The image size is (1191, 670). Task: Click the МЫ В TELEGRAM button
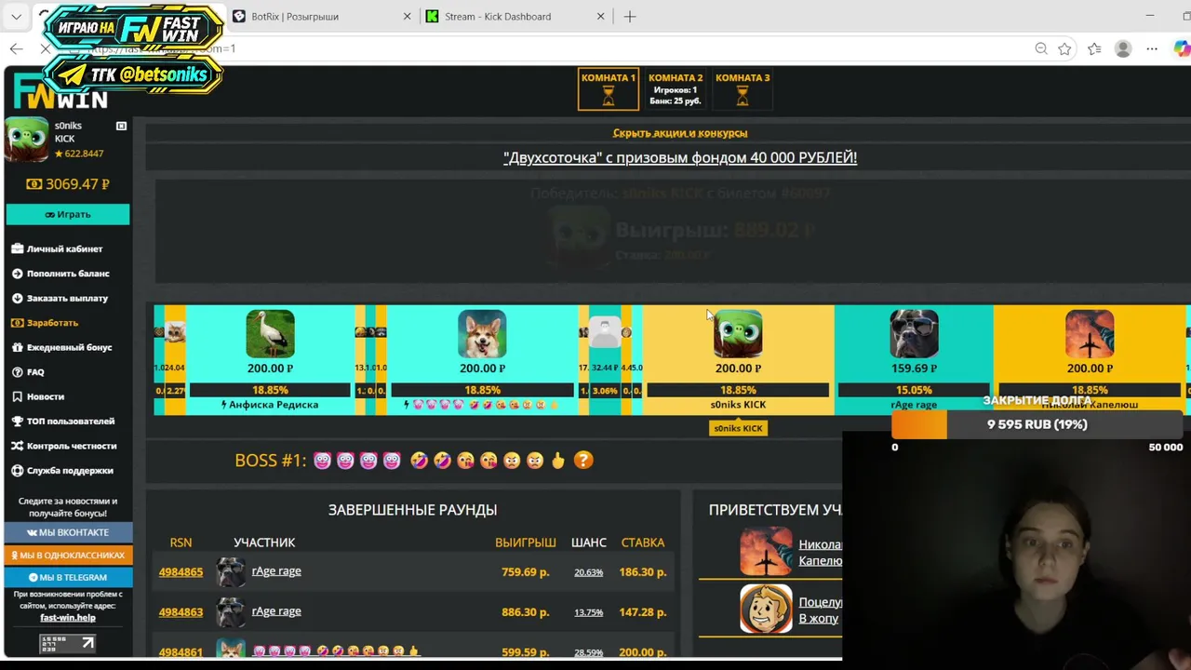(x=69, y=577)
